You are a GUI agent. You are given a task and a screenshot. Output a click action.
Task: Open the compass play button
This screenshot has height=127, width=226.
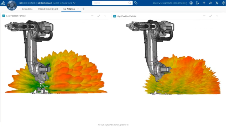click(x=12, y=5)
